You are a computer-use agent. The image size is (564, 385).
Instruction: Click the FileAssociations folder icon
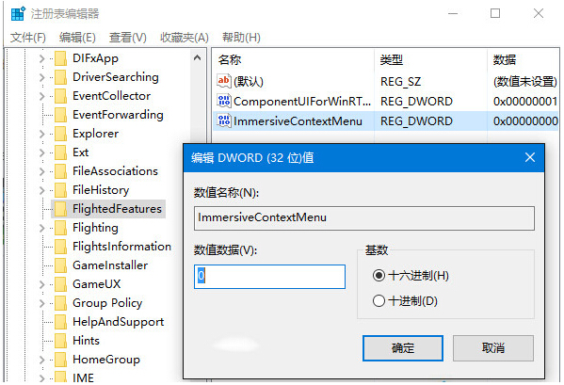pos(60,171)
